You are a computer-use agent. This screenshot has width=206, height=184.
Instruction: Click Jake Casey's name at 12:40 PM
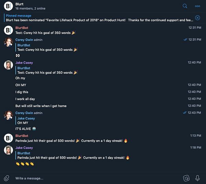24,62
